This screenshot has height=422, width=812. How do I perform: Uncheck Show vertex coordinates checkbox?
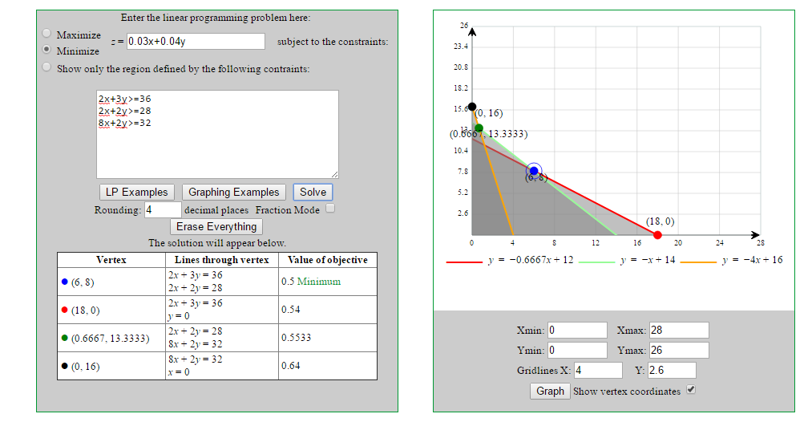[x=691, y=390]
